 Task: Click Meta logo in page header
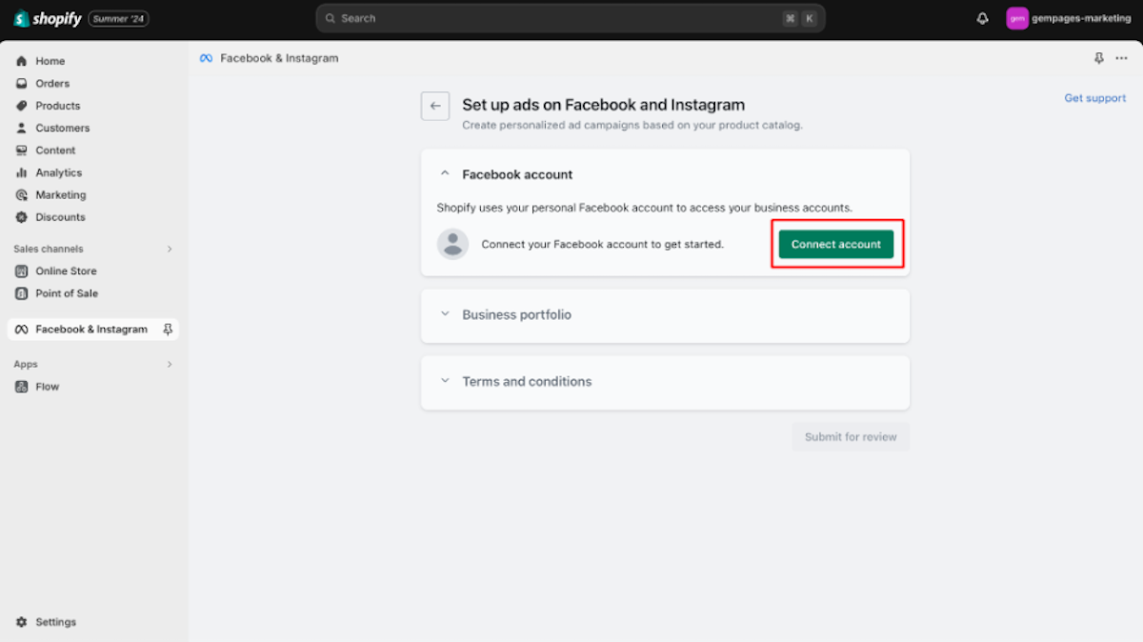click(206, 58)
